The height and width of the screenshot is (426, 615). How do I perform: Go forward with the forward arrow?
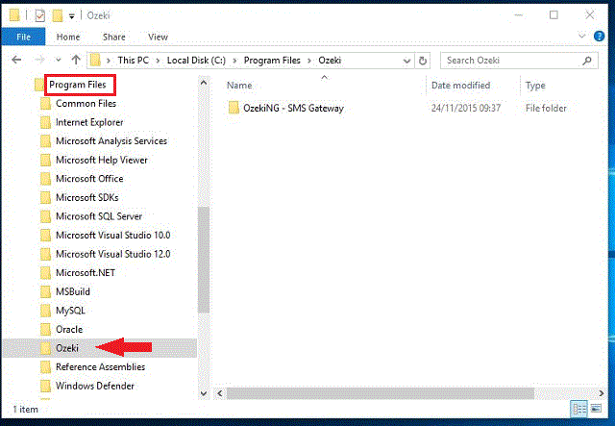39,60
